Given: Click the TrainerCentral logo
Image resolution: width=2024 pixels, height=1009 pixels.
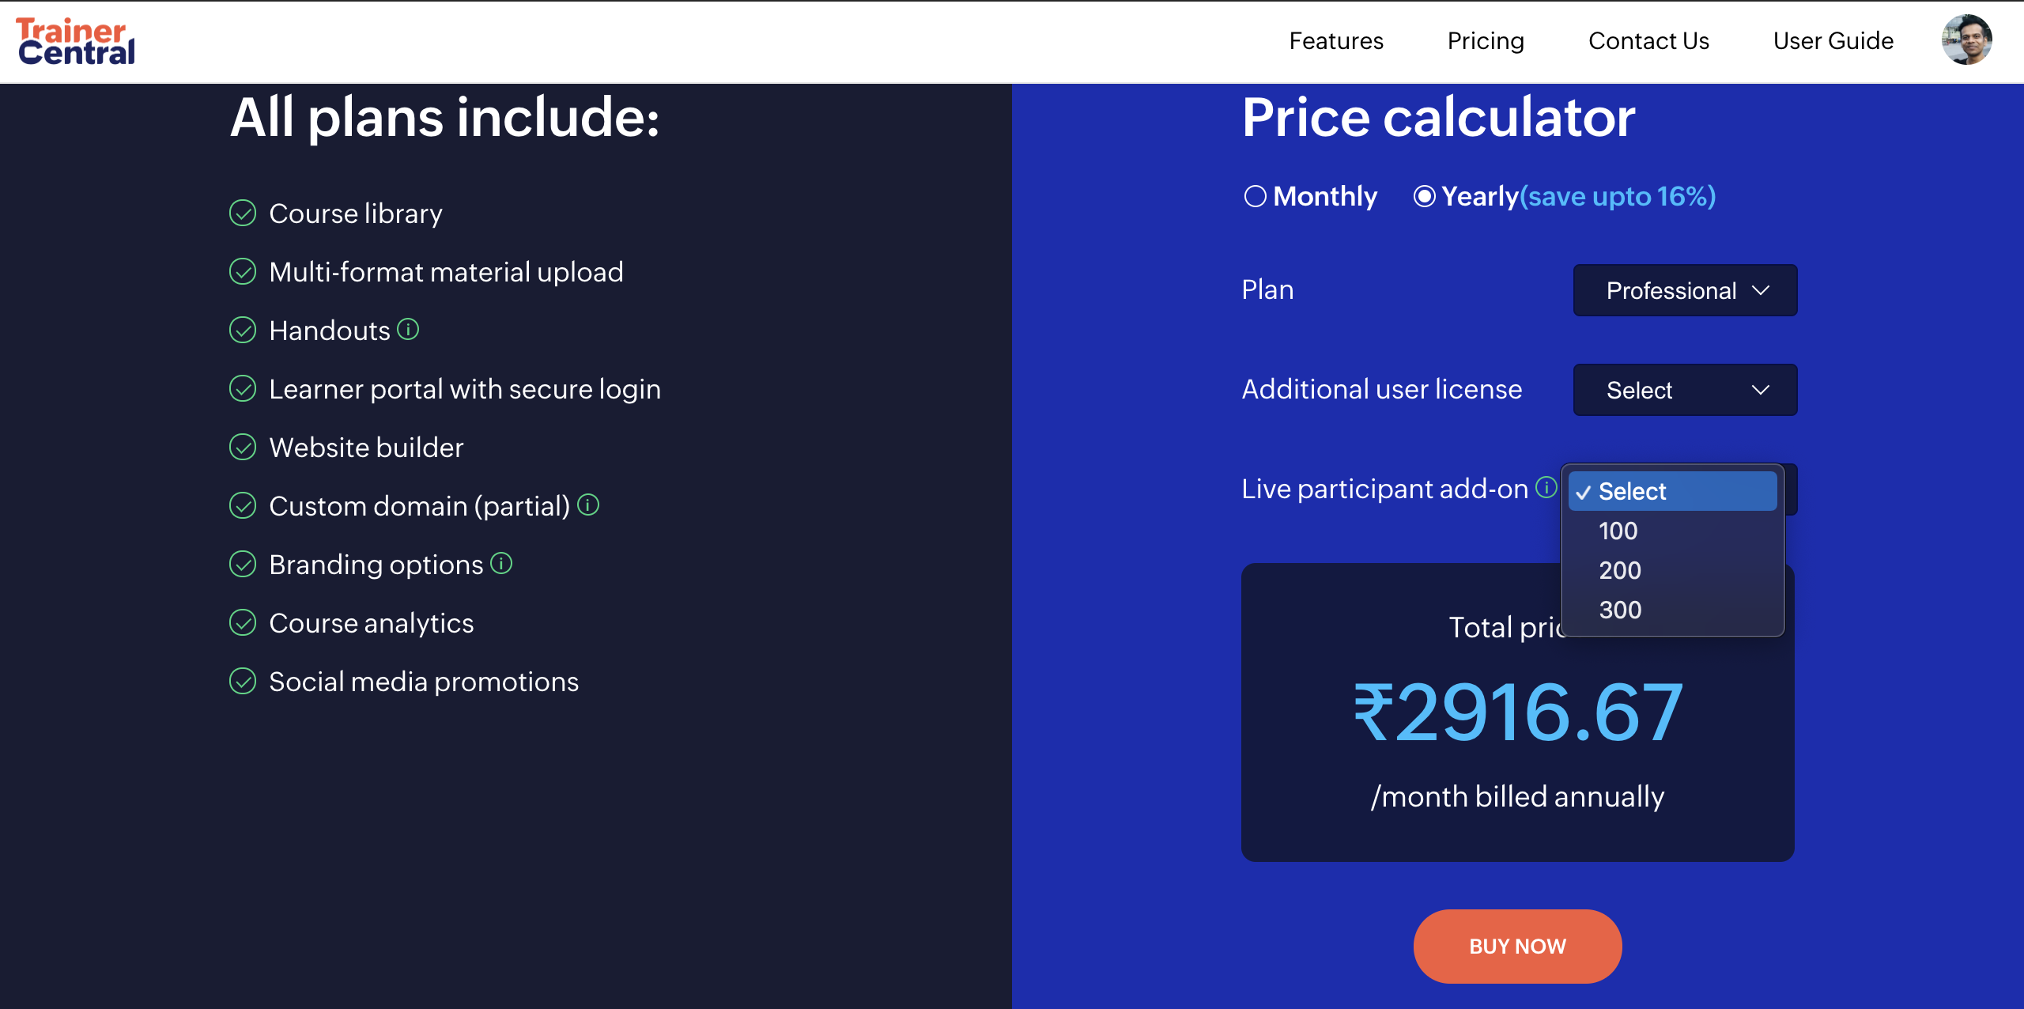Looking at the screenshot, I should tap(76, 41).
